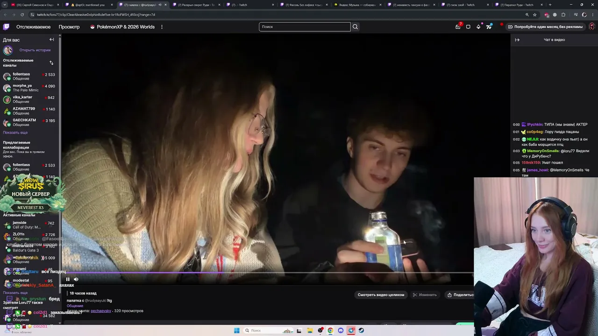The height and width of the screenshot is (336, 598).
Task: Sort followed channels with arrows icon
Action: (51, 63)
